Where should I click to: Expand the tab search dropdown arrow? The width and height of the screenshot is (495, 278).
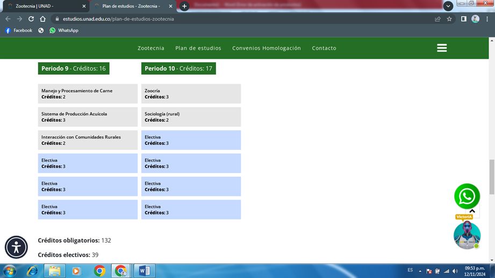(x=448, y=6)
